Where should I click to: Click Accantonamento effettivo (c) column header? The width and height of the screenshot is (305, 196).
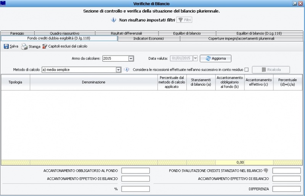coord(258,82)
